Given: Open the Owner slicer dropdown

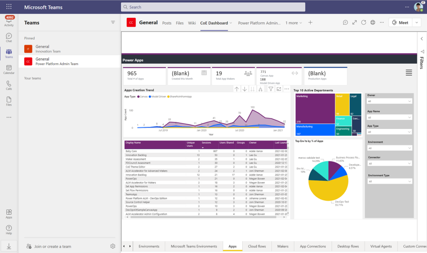Looking at the screenshot, I should coord(389,101).
